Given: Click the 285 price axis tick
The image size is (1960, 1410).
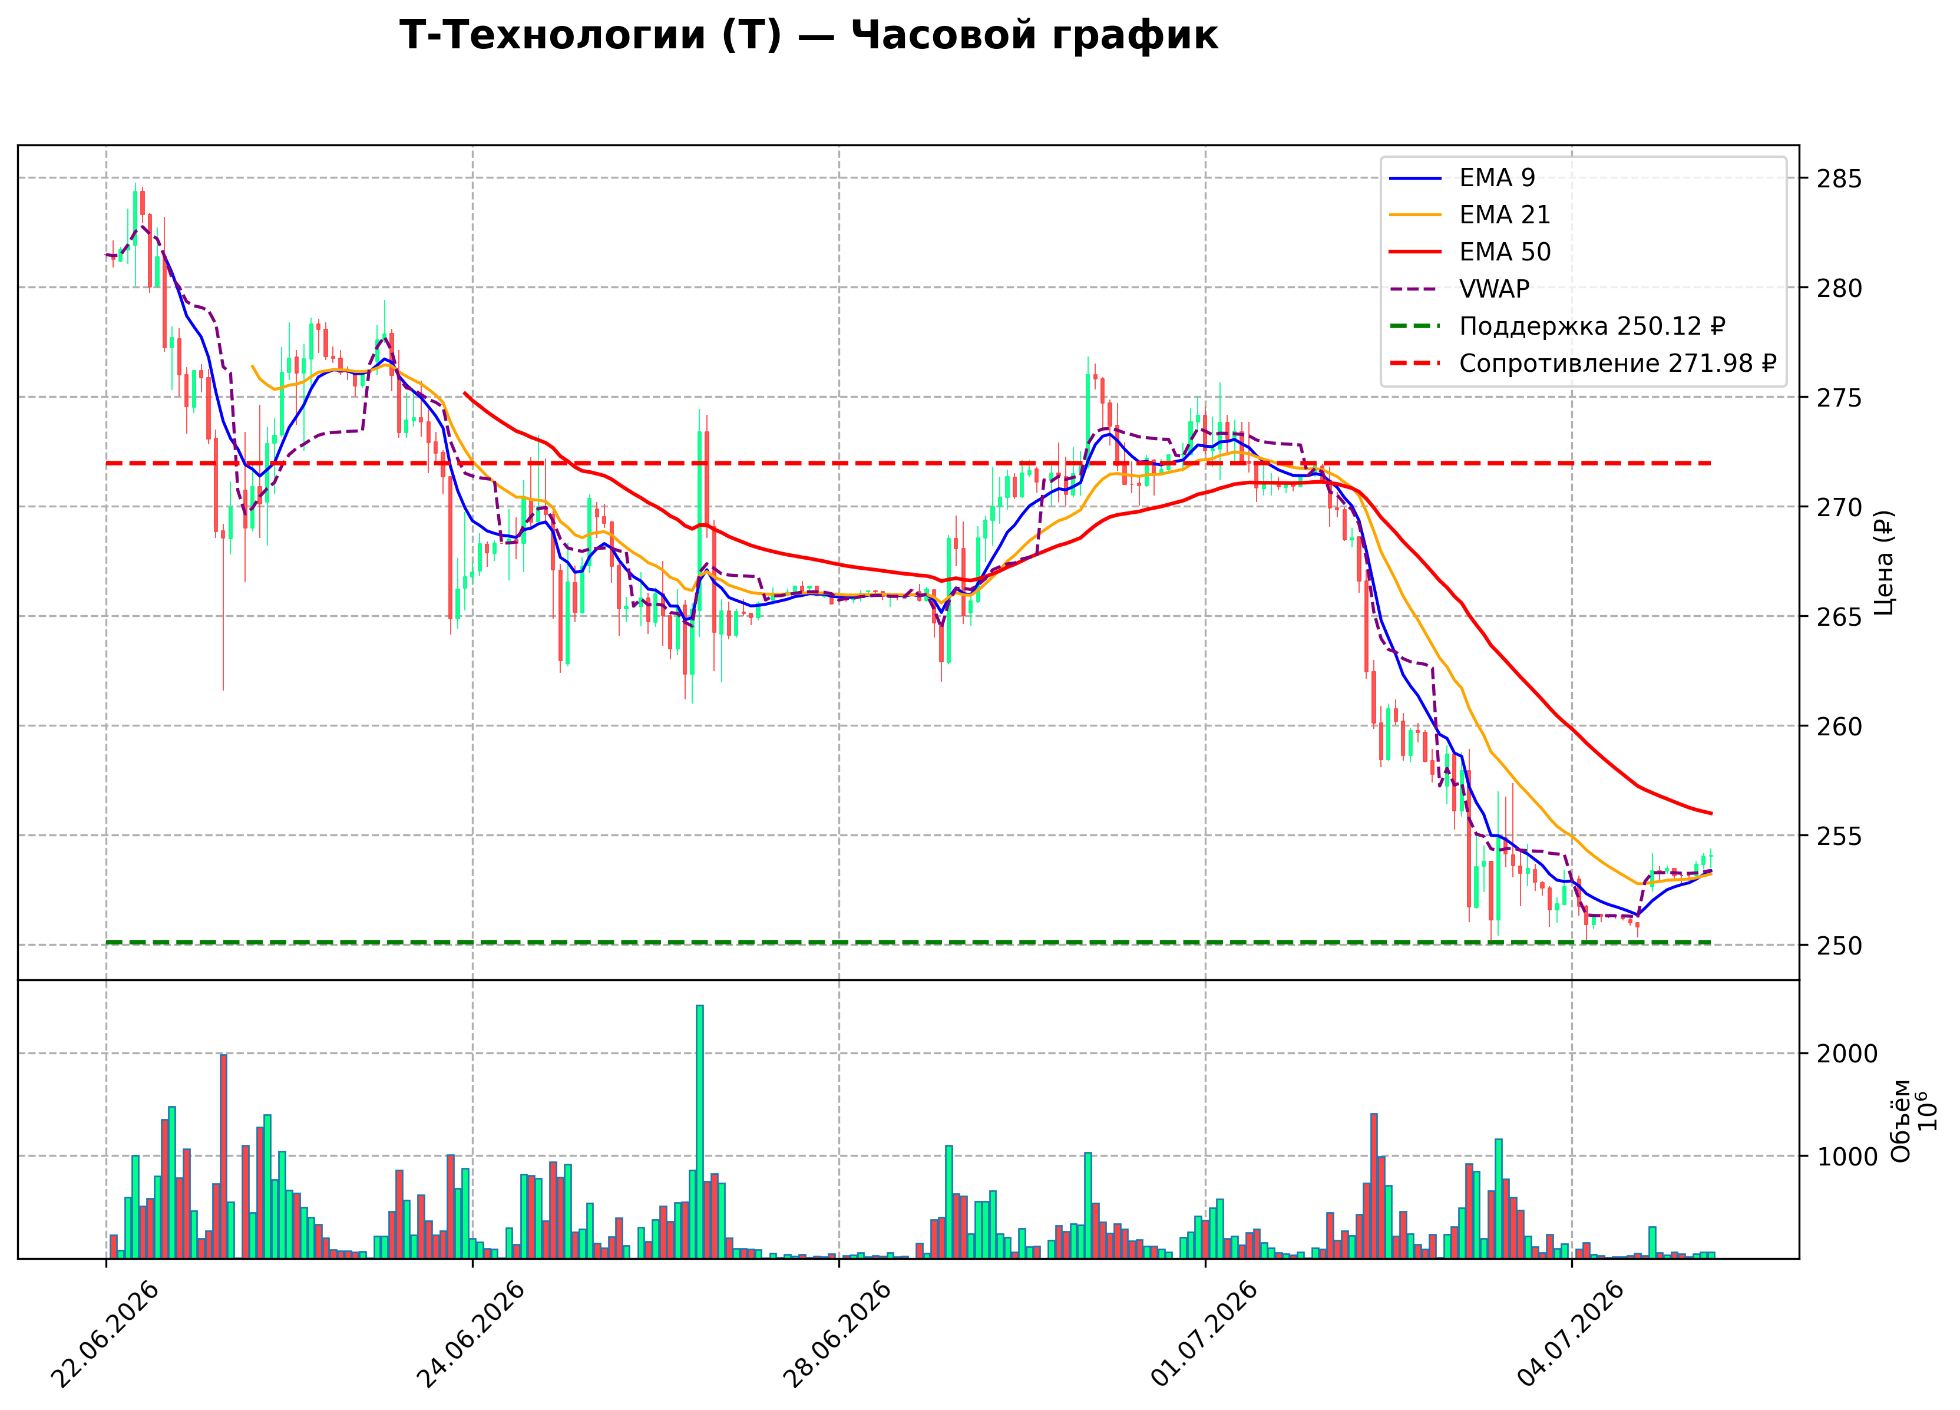Looking at the screenshot, I should pyautogui.click(x=1839, y=180).
